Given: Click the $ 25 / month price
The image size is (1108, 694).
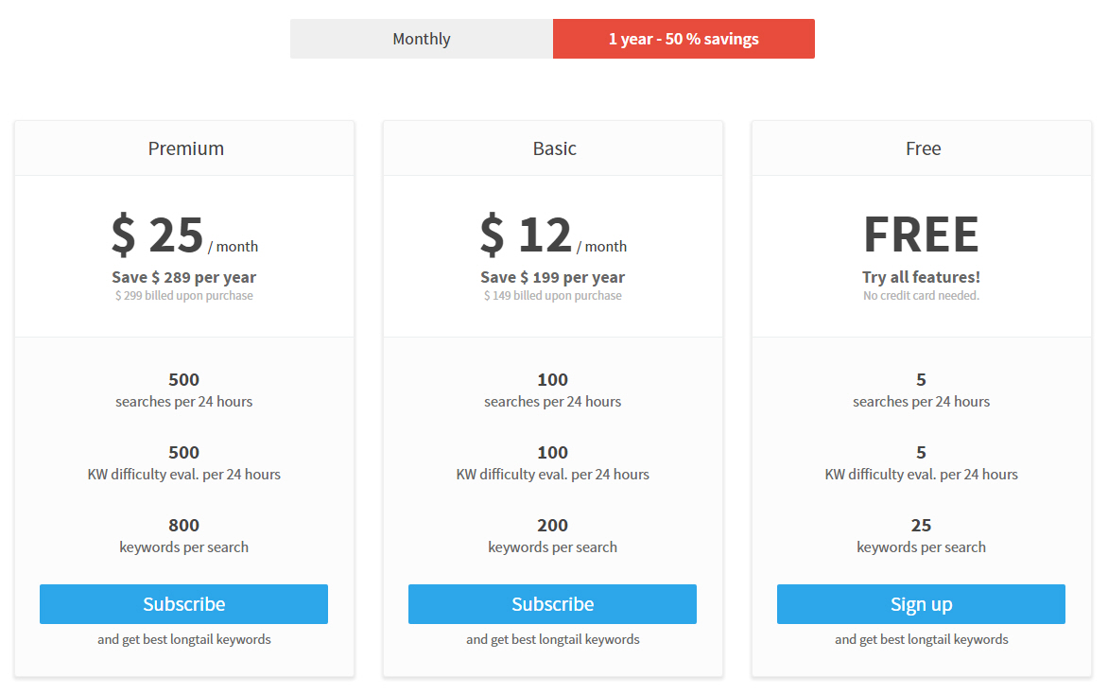Looking at the screenshot, I should click(184, 234).
